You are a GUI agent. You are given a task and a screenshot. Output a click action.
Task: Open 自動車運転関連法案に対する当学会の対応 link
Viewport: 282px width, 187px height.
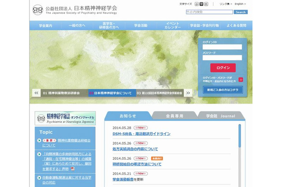[x=67, y=180]
